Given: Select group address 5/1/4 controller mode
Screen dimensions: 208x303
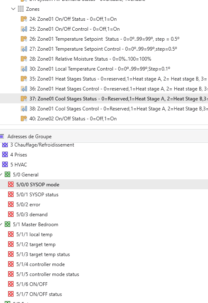Looking at the screenshot, I should click(40, 264).
